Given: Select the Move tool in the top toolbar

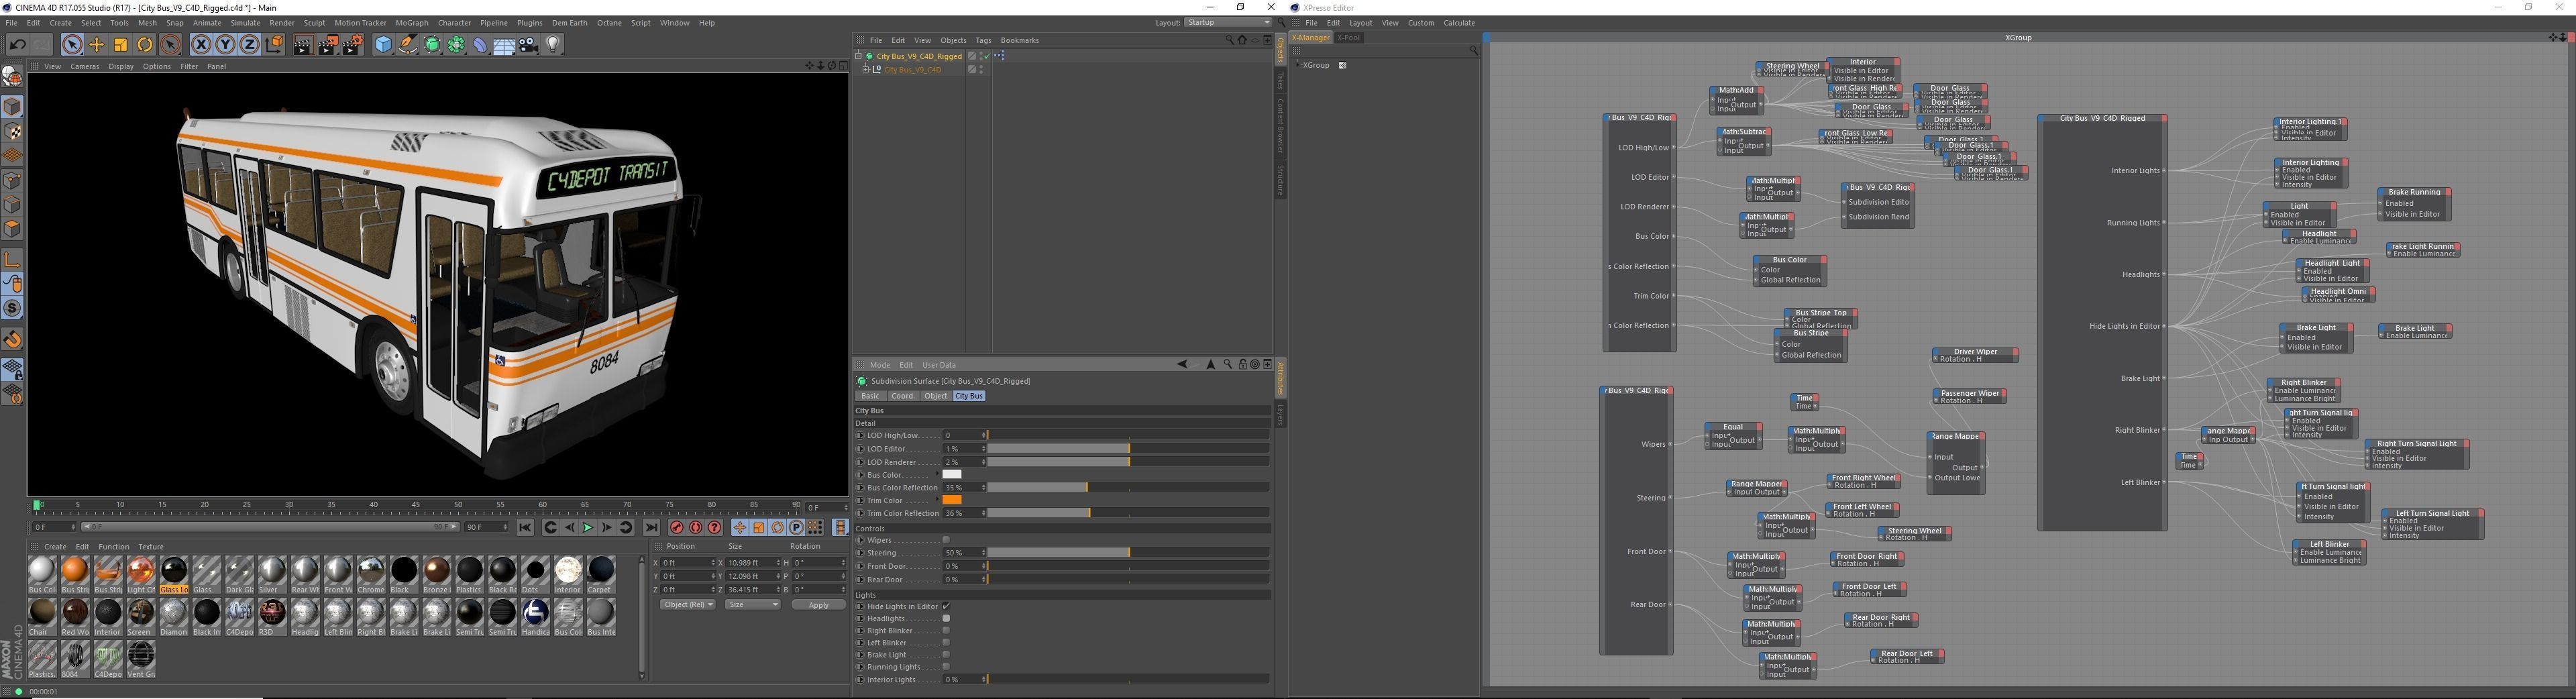Looking at the screenshot, I should click(x=97, y=44).
